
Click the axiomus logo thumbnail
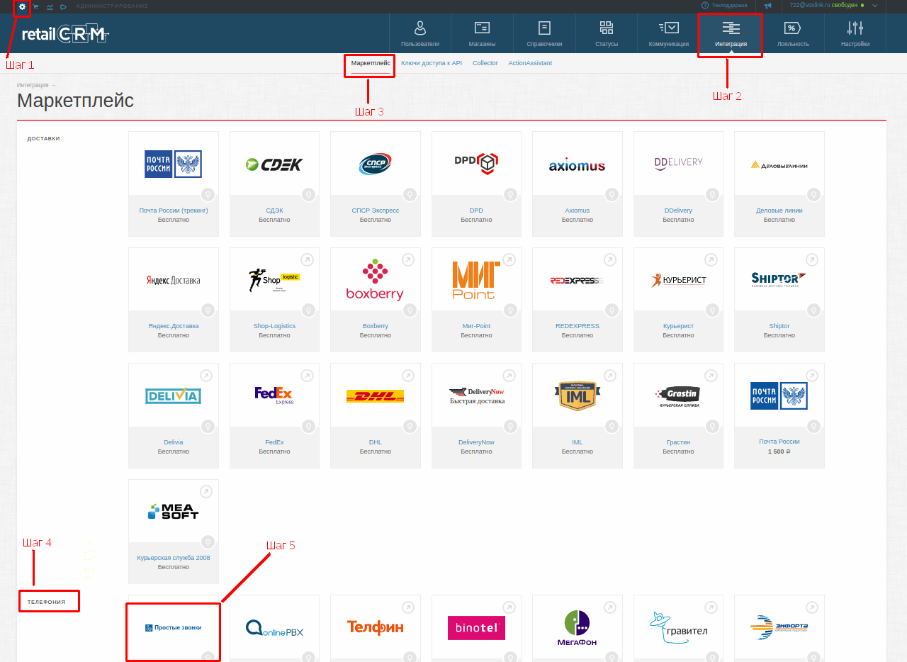(578, 165)
